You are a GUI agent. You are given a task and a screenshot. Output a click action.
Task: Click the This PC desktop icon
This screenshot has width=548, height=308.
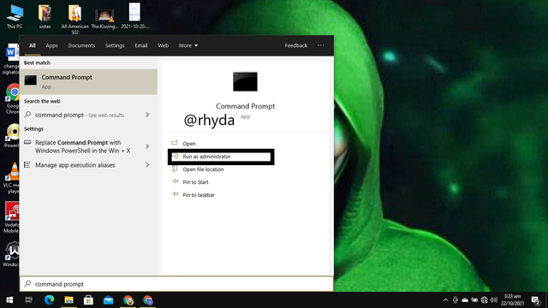pos(15,16)
